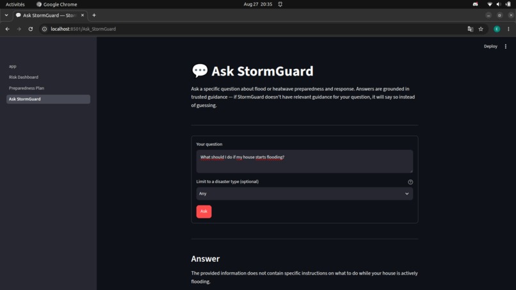Click the Deploy button

coord(490,47)
